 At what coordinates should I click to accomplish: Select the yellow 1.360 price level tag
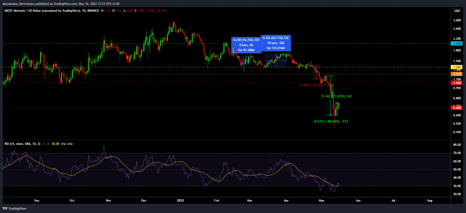point(457,67)
